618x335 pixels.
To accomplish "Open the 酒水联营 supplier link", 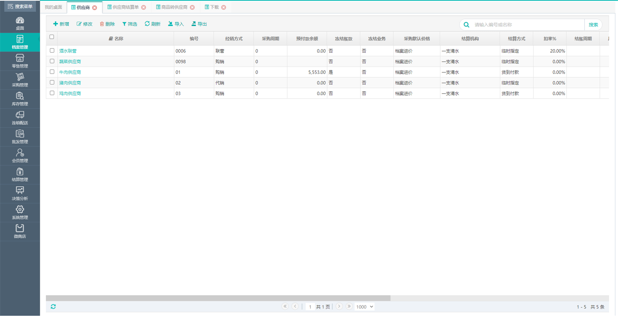I will pyautogui.click(x=68, y=51).
